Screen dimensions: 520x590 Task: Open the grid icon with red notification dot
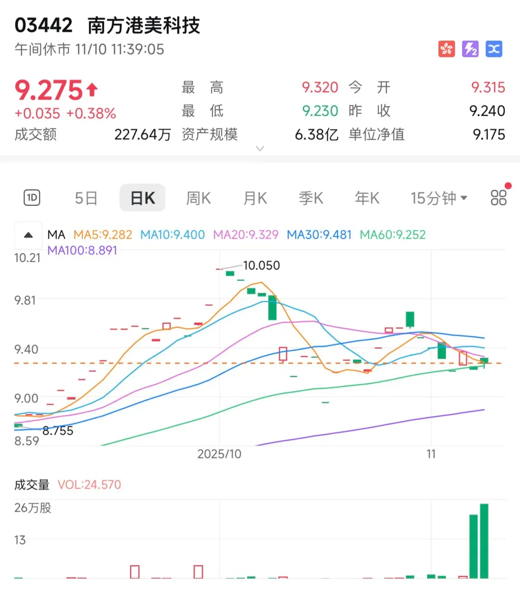499,197
